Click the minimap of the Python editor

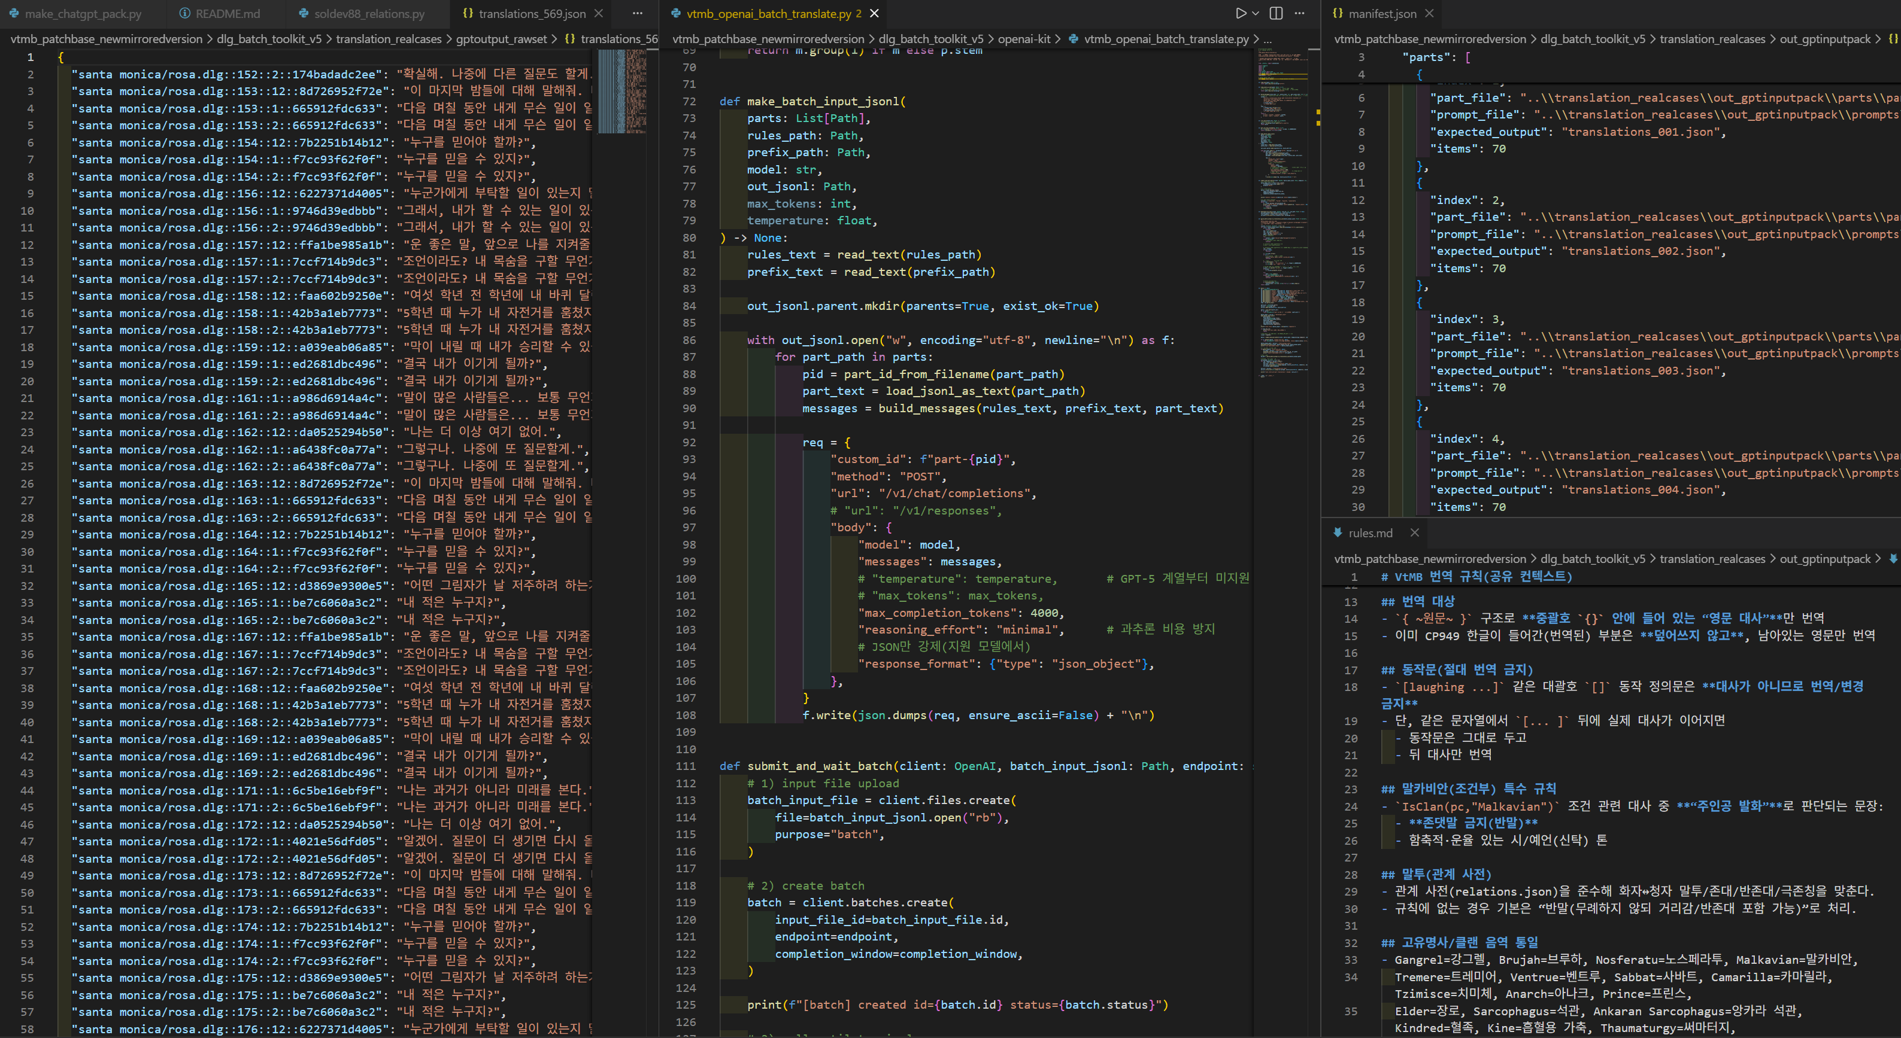[1283, 221]
